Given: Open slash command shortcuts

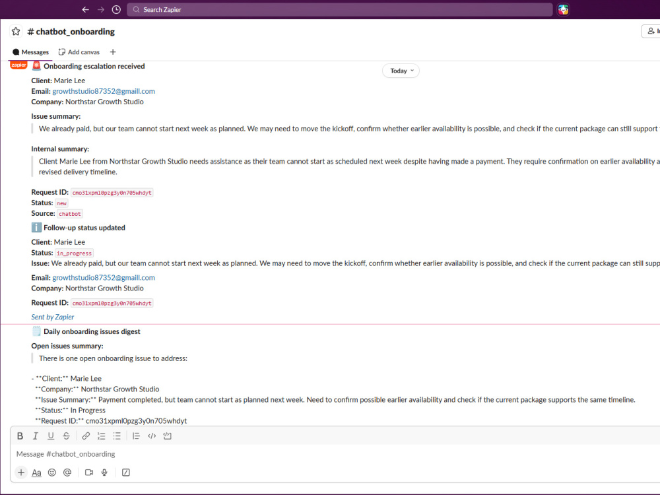Looking at the screenshot, I should 126,473.
